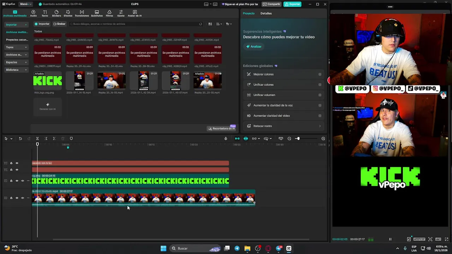
Task: Open the Menú dropdown
Action: pyautogui.click(x=25, y=4)
